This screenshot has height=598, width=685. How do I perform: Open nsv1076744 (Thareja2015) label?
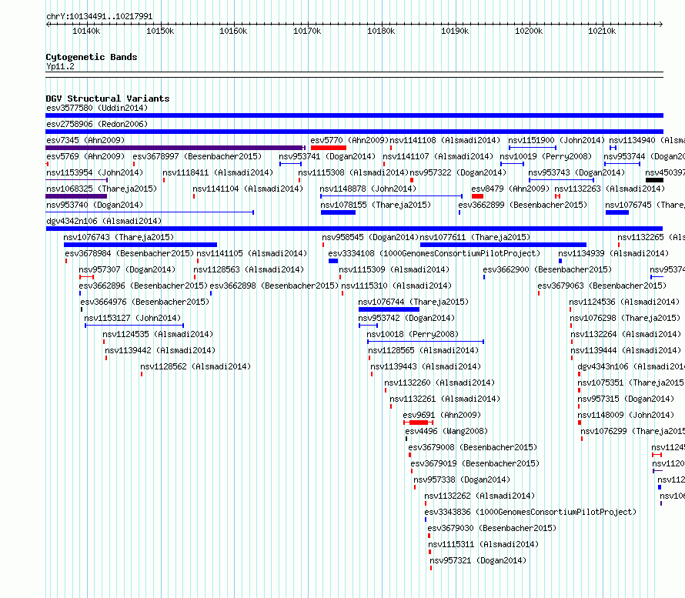(x=413, y=302)
